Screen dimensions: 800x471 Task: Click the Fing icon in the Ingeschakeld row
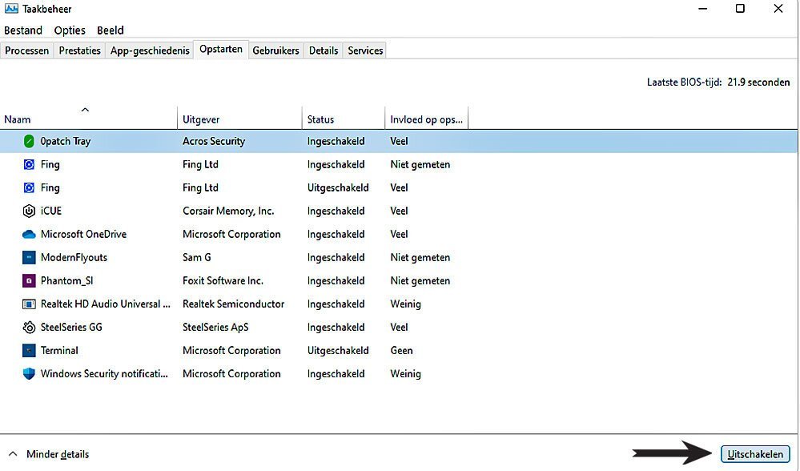click(x=29, y=164)
